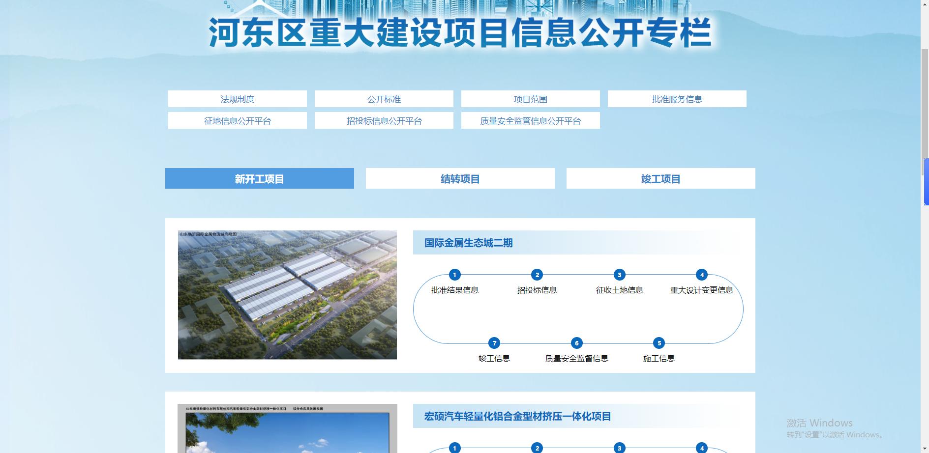This screenshot has width=929, height=453.
Task: Open 招投标信息公开平台 link
Action: [x=384, y=120]
